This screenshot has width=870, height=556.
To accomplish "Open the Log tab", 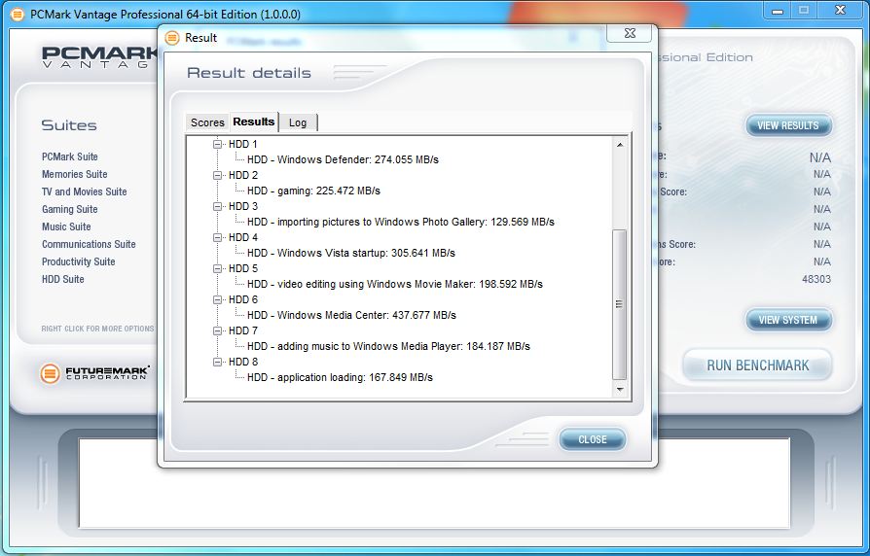I will [x=298, y=122].
